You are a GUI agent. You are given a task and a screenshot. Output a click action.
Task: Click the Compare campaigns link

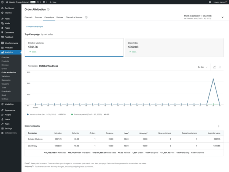[x=34, y=26]
